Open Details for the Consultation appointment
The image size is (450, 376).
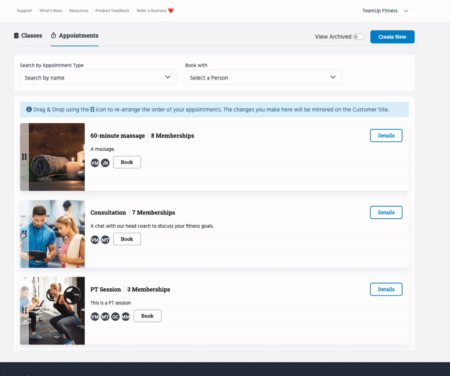point(386,212)
